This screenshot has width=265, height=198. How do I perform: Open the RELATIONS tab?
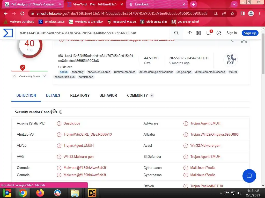pyautogui.click(x=80, y=95)
